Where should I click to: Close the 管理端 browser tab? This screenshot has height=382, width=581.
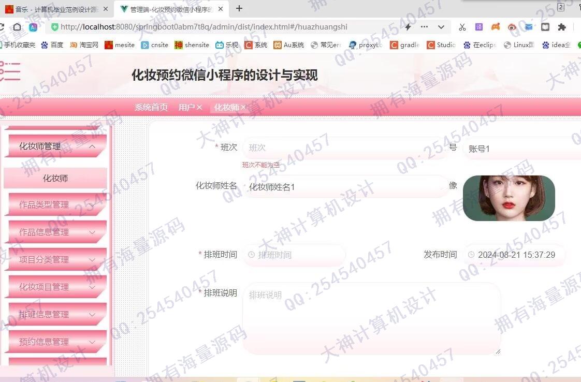coord(221,9)
